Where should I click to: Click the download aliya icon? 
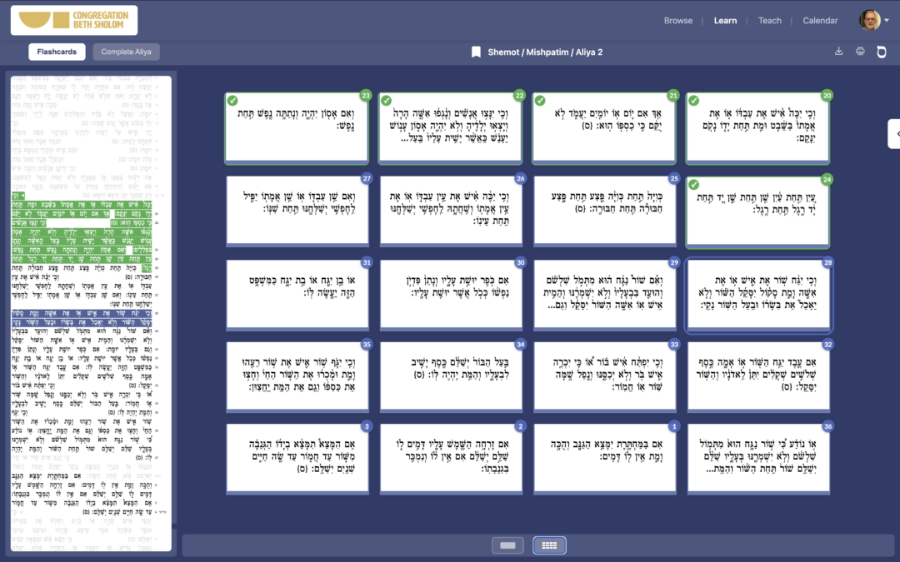[x=840, y=51]
